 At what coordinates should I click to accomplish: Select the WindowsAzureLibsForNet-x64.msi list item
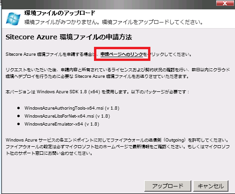tap(67, 116)
